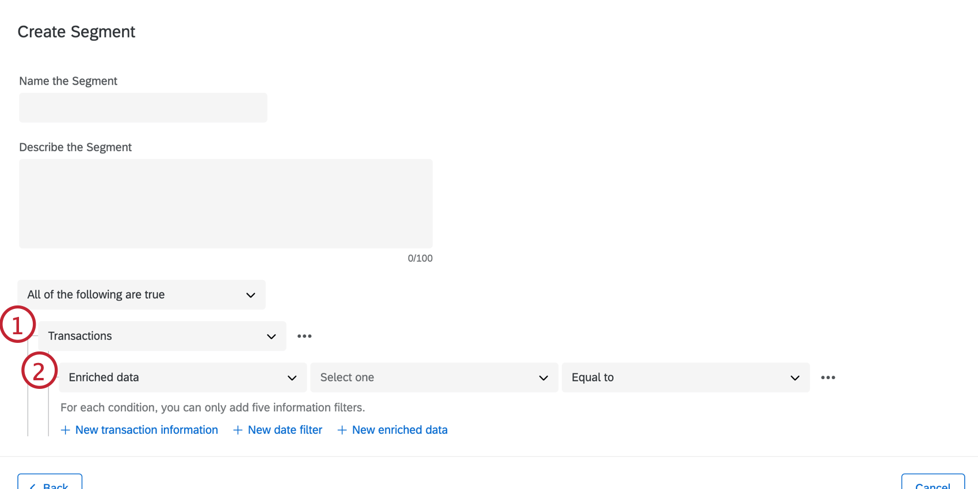Viewport: 978px width, 489px height.
Task: Open the three-dot menu beside Equal to
Action: click(828, 377)
